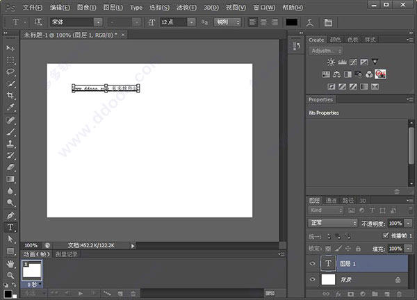Toggle text orientation in options bar

click(x=38, y=22)
